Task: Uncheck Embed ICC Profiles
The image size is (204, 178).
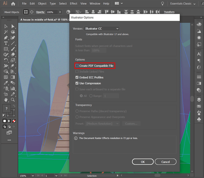Action: point(77,78)
